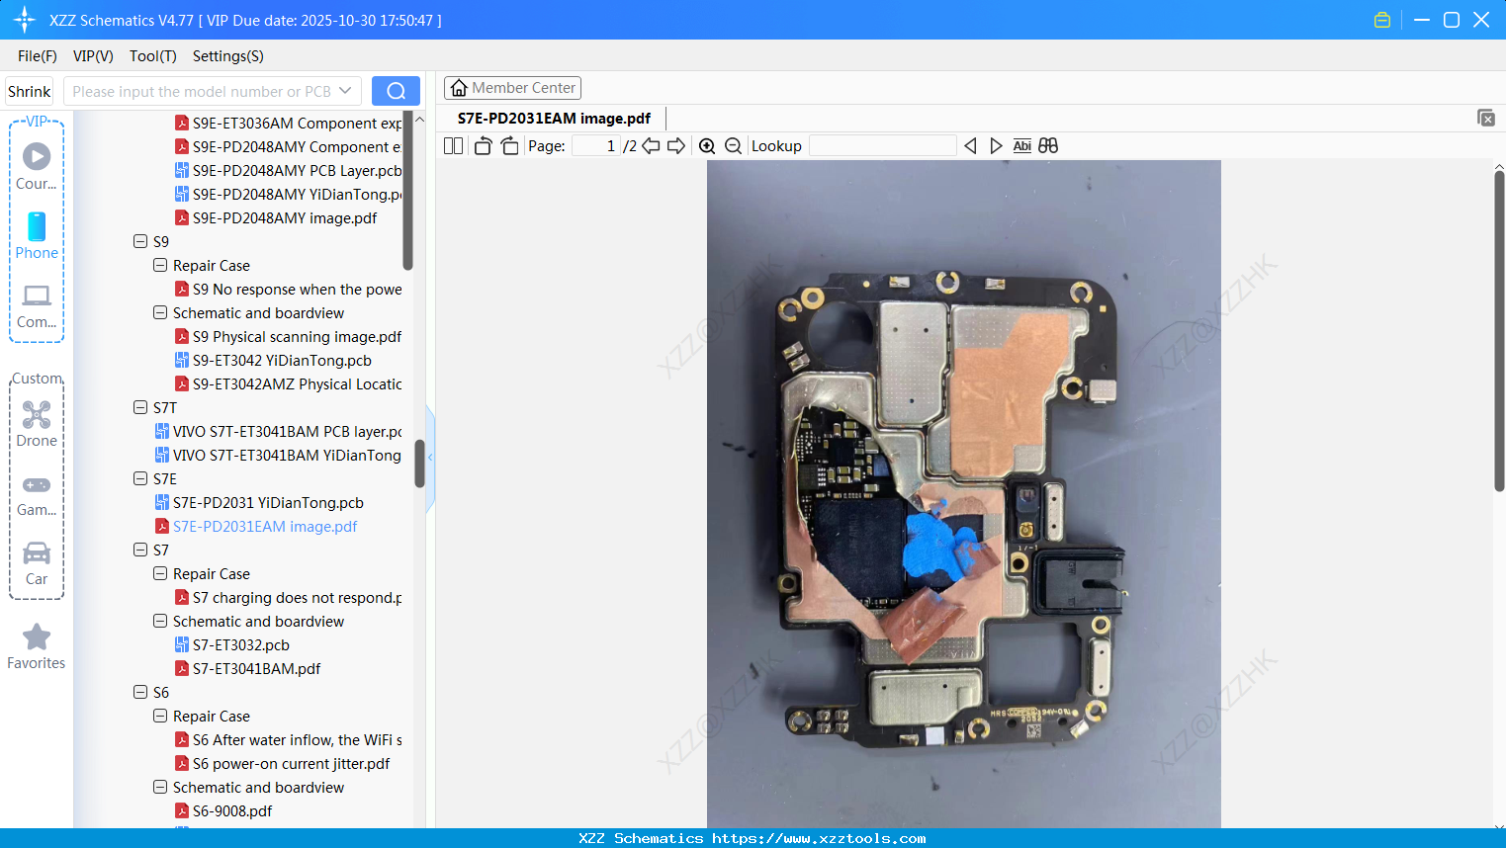Open S7 charging does not respond file
The width and height of the screenshot is (1506, 848).
point(288,597)
